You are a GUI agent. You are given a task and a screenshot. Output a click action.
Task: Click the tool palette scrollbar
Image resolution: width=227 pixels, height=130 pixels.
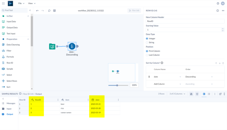[x=32, y=31]
